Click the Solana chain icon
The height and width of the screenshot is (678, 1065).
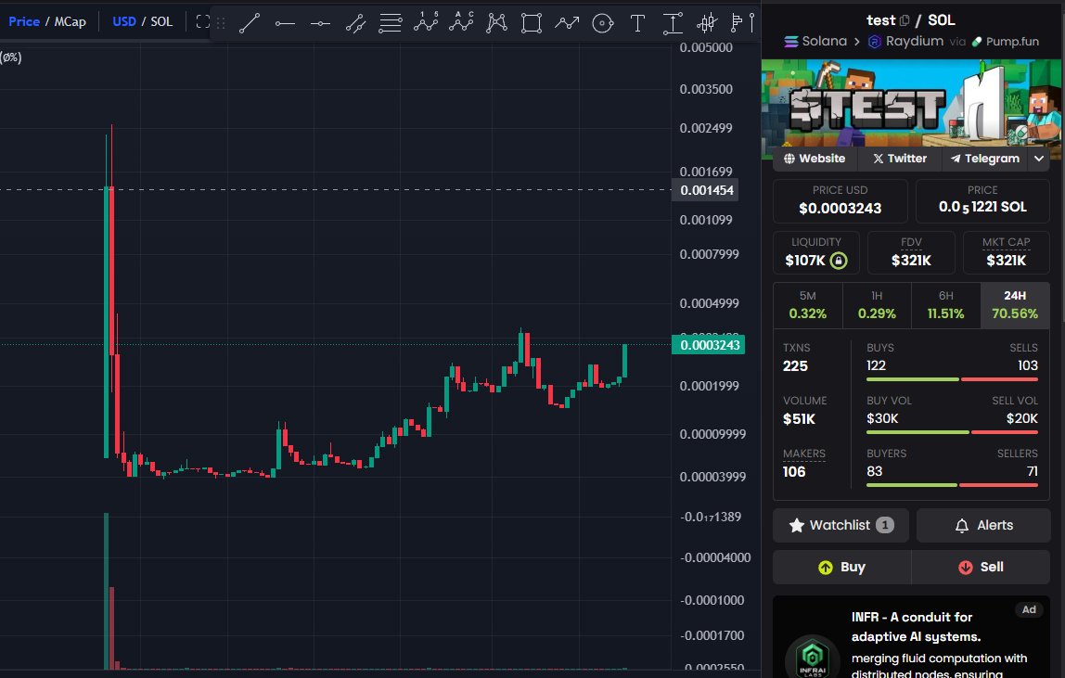[791, 42]
